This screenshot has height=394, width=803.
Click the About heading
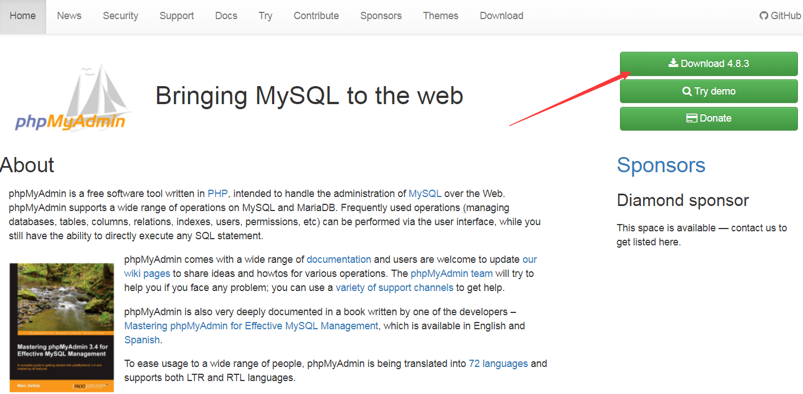[x=27, y=165]
